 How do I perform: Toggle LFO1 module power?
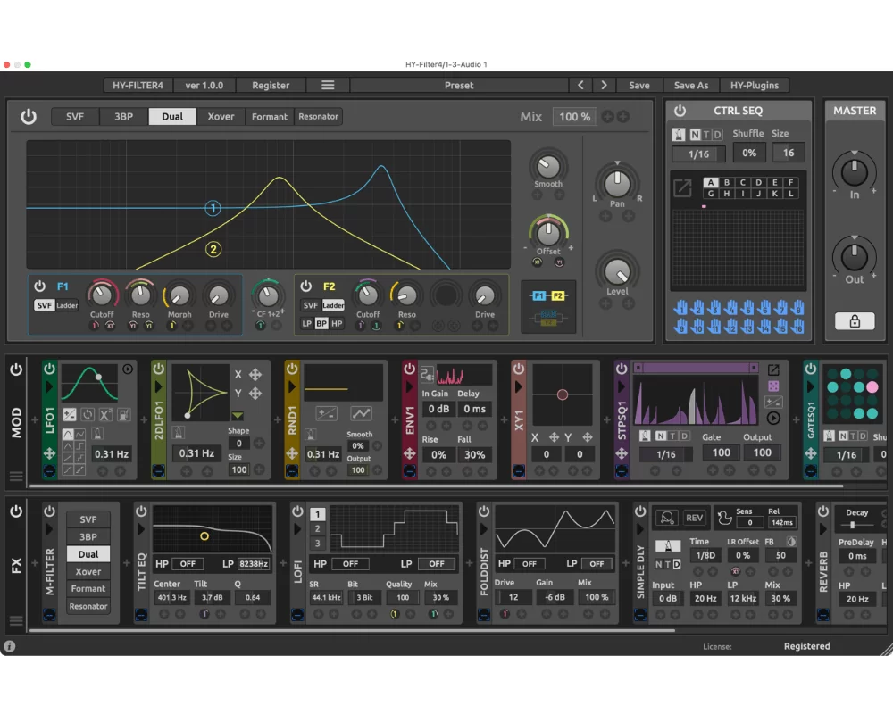pos(49,369)
